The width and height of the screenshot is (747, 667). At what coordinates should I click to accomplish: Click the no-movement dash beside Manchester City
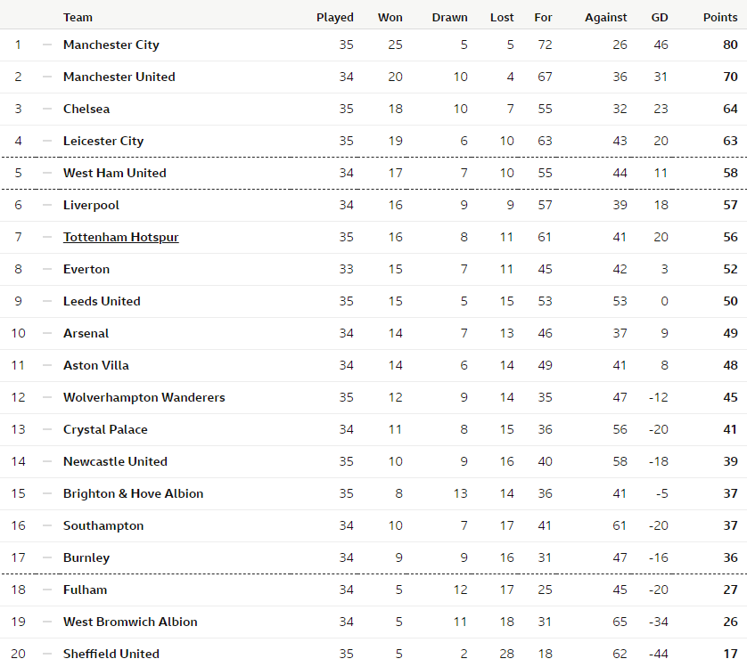click(46, 45)
